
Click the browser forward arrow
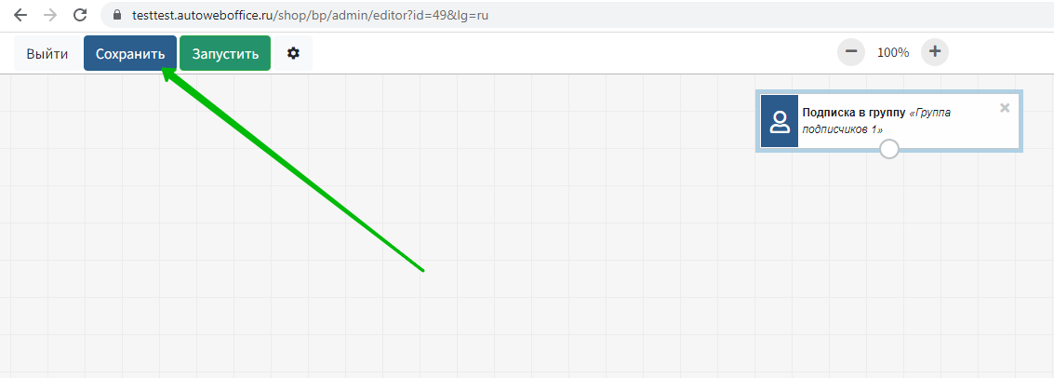pos(49,14)
